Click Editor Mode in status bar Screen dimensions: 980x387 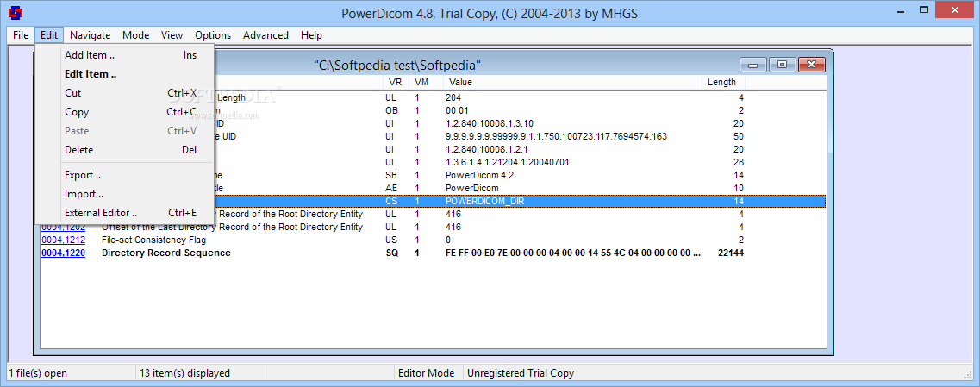coord(427,373)
